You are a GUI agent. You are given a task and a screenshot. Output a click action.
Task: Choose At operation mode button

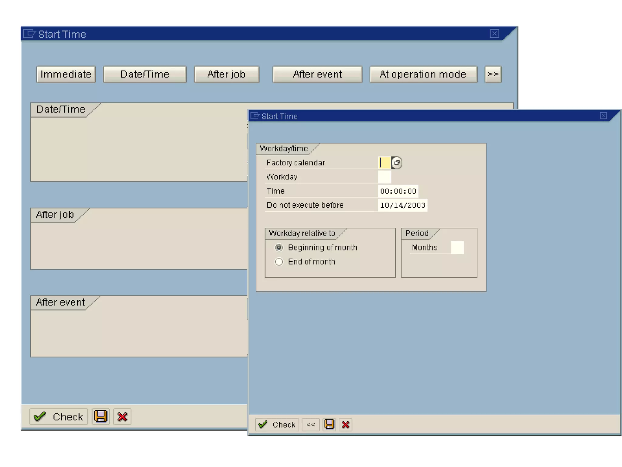[x=423, y=74]
